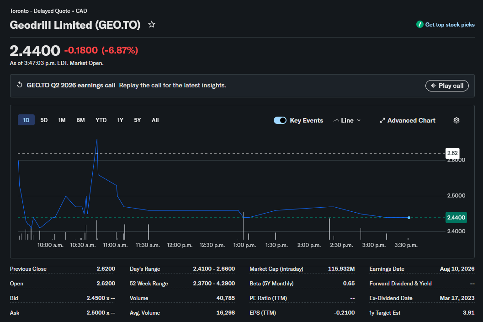The image size is (483, 322).
Task: Switch to 5D time range
Action: (44, 120)
